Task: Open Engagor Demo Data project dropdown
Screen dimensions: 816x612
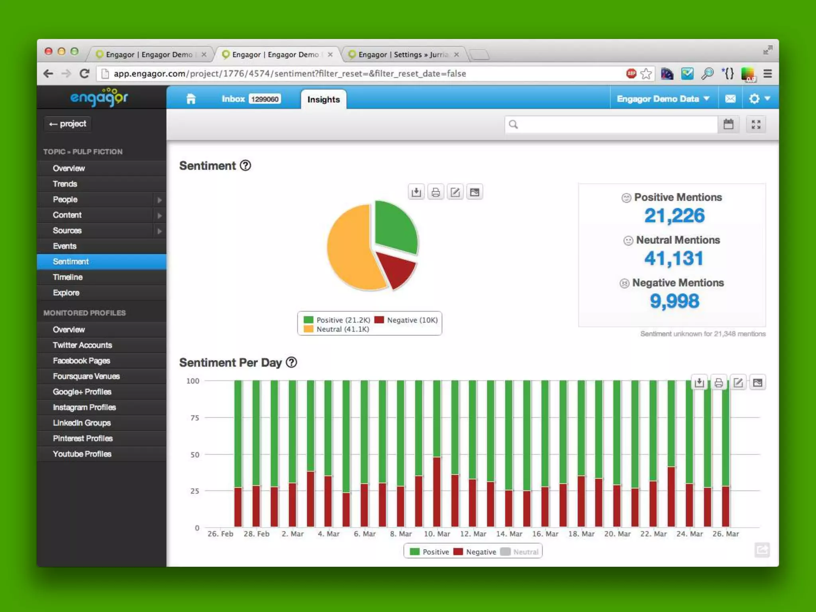Action: pos(663,99)
